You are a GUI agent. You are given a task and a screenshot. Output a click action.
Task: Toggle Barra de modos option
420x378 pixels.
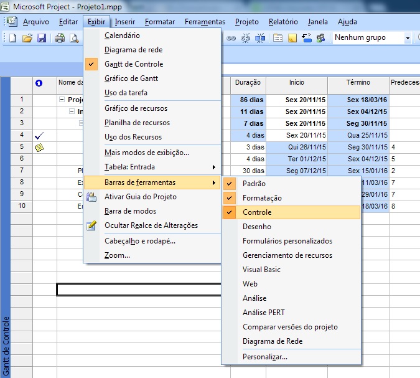coord(152,211)
